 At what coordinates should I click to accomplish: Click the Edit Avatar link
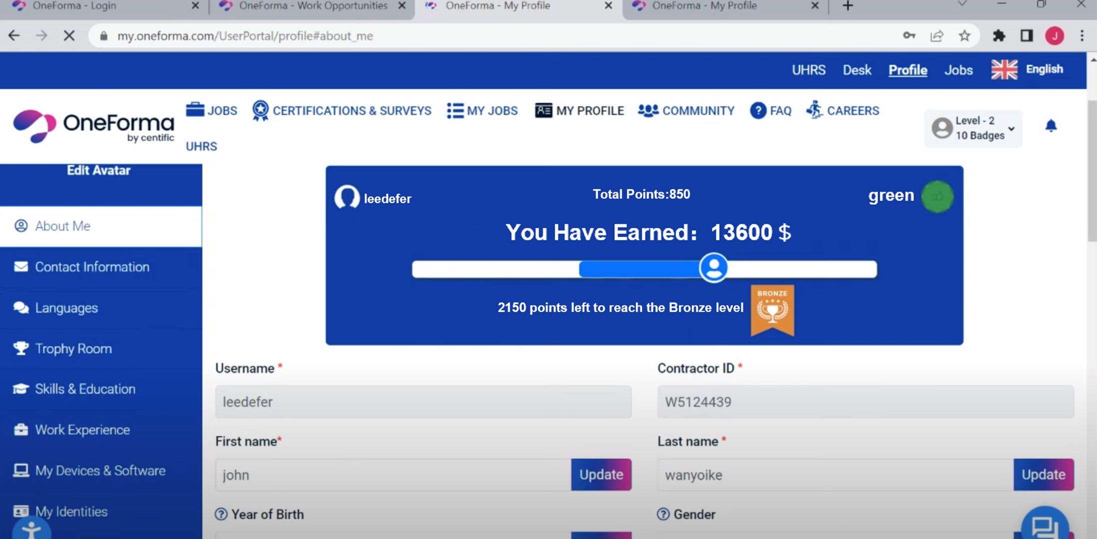[99, 170]
